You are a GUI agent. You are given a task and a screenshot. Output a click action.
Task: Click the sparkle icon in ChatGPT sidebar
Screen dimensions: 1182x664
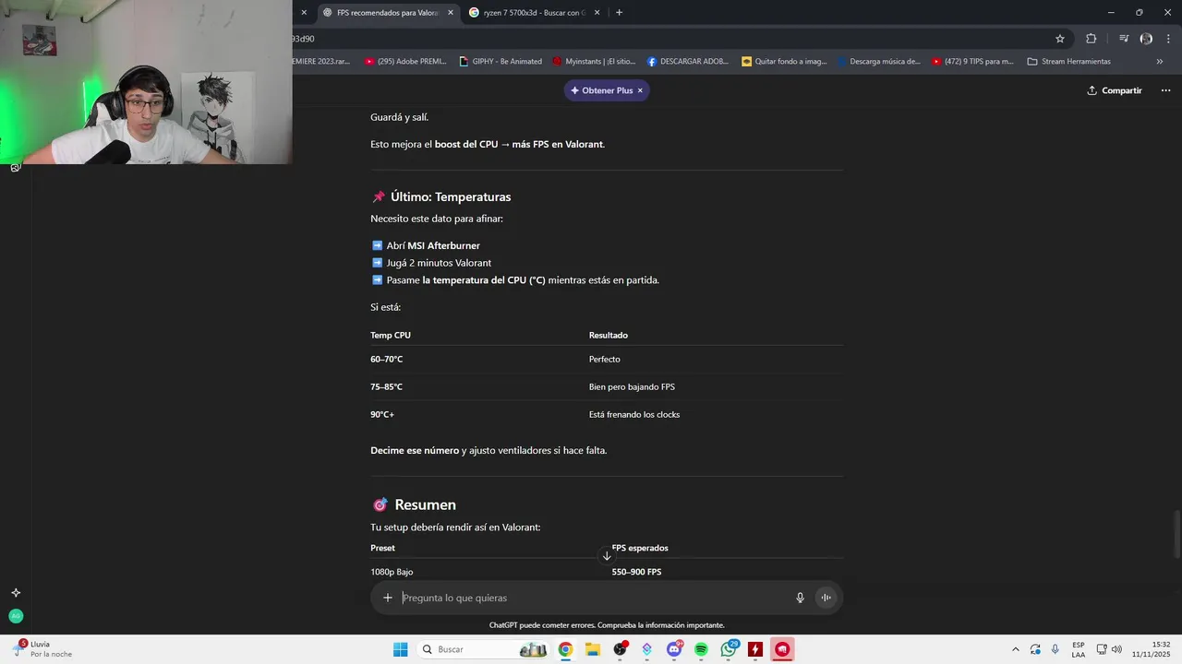point(16,593)
